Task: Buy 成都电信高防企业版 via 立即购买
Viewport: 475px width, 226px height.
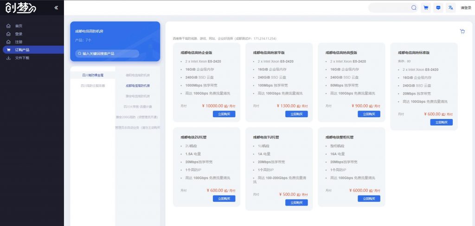Action: (x=224, y=114)
